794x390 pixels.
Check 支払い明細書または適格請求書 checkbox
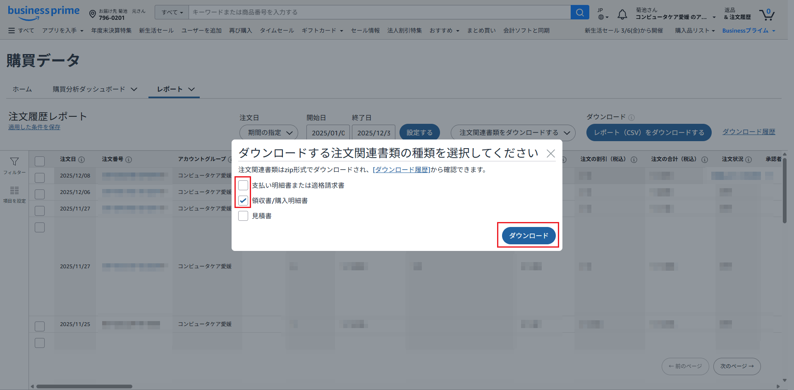(x=243, y=185)
